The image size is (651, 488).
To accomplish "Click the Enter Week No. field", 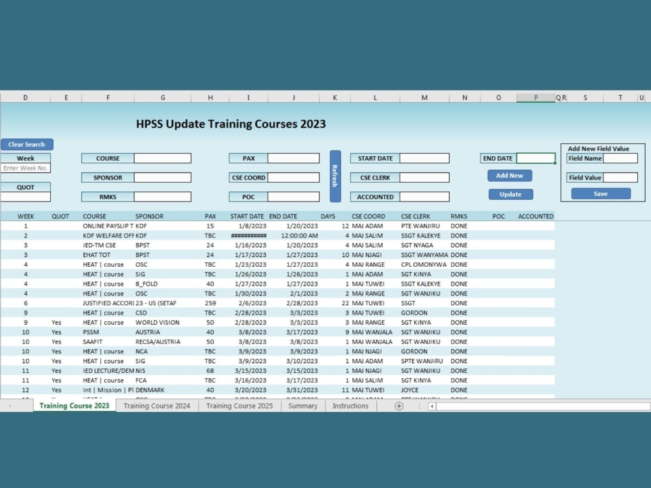I will (x=26, y=168).
